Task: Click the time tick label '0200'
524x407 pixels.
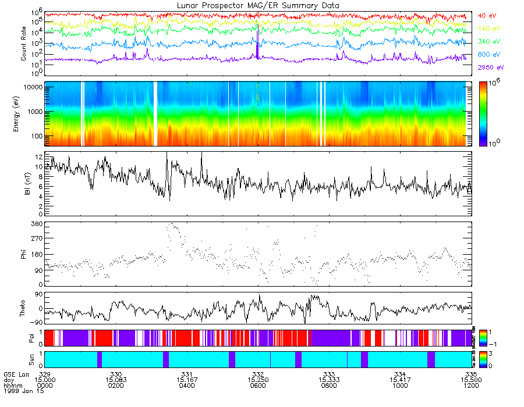Action: click(x=116, y=385)
